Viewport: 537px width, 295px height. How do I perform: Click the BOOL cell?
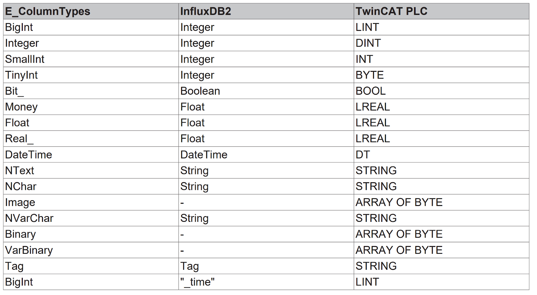tap(441, 91)
